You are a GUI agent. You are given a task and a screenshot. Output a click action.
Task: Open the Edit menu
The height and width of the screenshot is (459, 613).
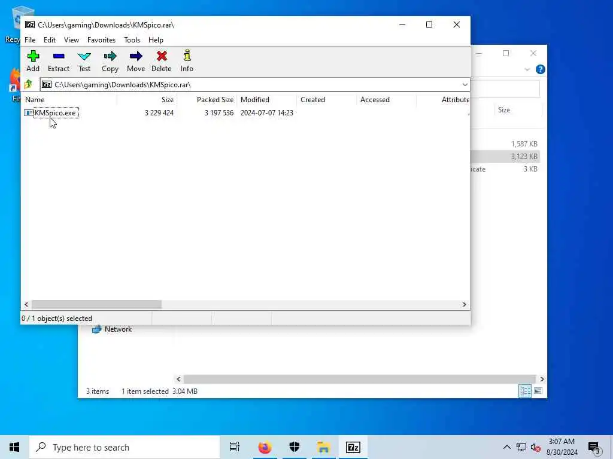tap(50, 40)
